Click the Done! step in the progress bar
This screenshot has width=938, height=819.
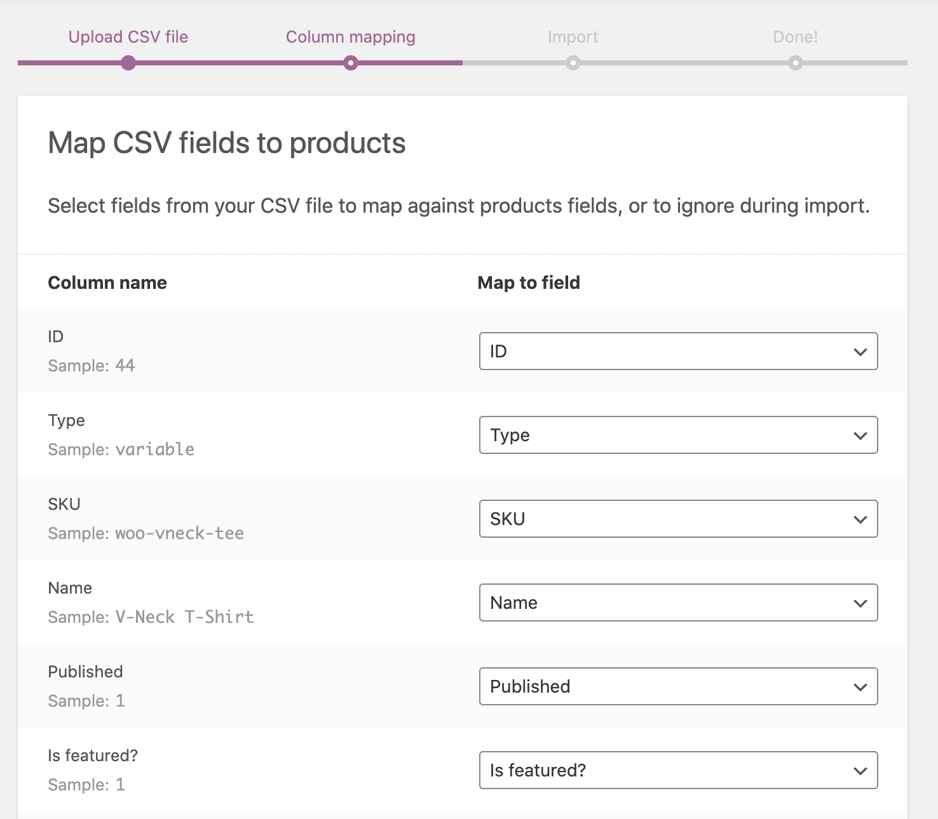tap(795, 36)
